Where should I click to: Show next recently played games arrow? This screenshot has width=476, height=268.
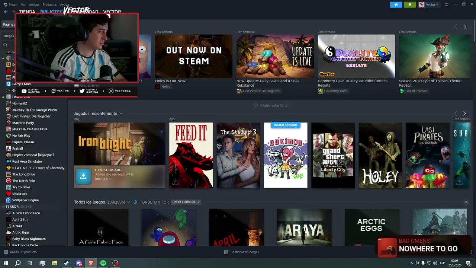tap(464, 113)
